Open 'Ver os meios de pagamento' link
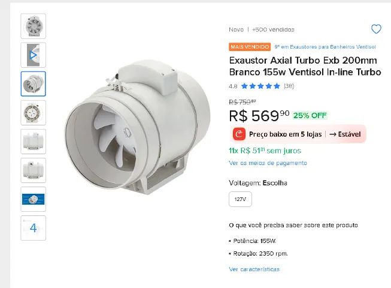 click(x=268, y=163)
